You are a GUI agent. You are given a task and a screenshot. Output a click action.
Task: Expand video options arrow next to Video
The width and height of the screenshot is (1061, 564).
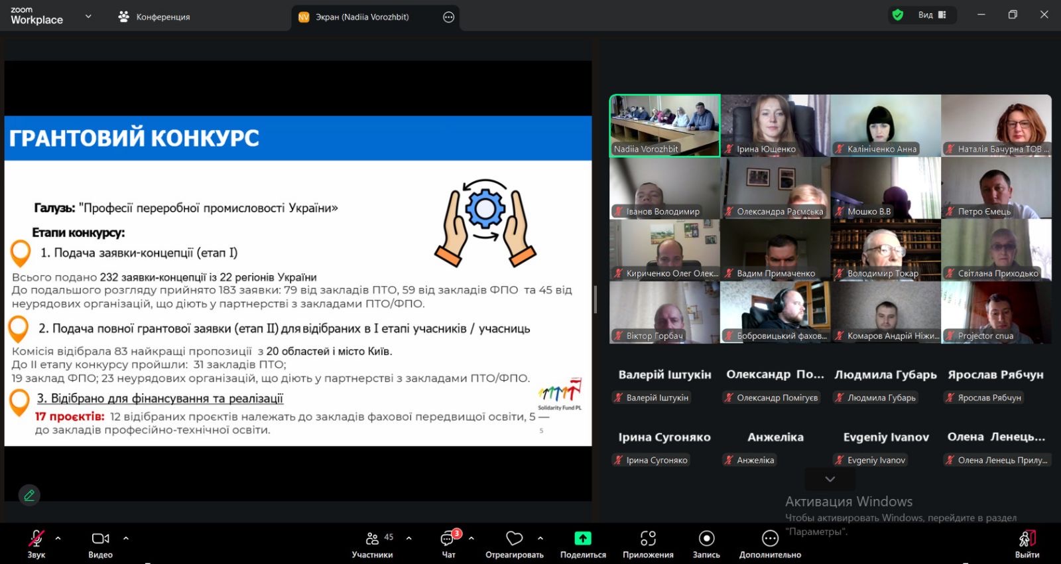click(x=126, y=538)
